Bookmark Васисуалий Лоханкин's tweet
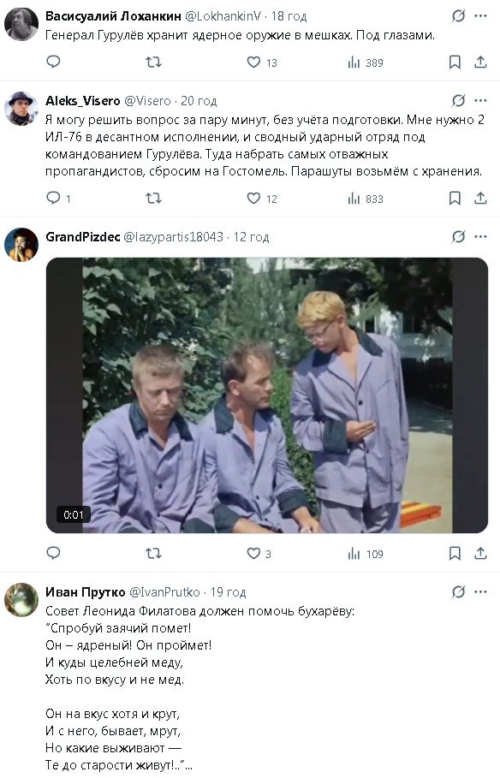This screenshot has height=778, width=500. click(455, 62)
